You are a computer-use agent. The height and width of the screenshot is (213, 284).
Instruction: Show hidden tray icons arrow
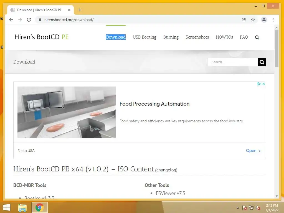point(238,208)
